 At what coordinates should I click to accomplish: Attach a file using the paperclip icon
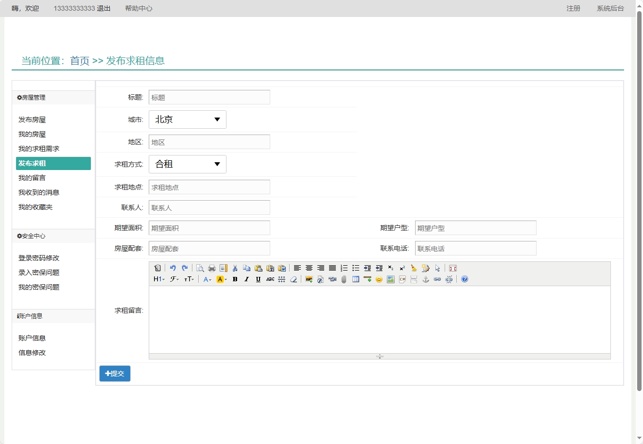pos(344,279)
